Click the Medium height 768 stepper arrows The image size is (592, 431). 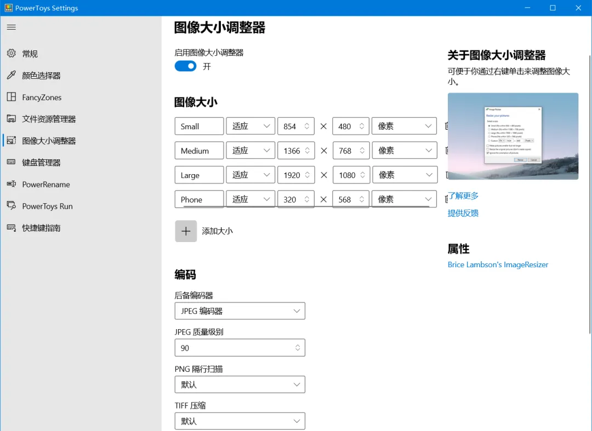tap(362, 151)
